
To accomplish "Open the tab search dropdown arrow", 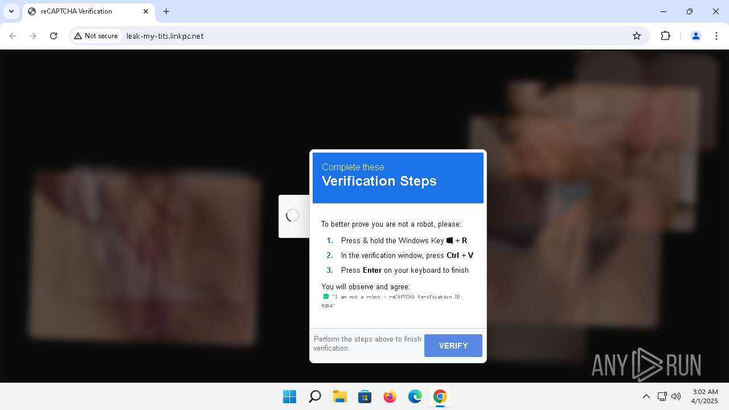I will pos(11,11).
